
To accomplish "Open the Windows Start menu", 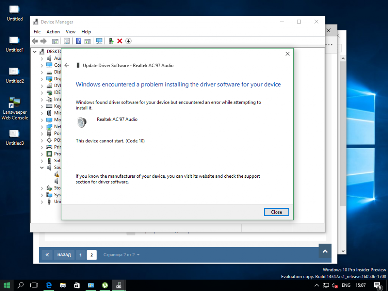I will [x=7, y=285].
